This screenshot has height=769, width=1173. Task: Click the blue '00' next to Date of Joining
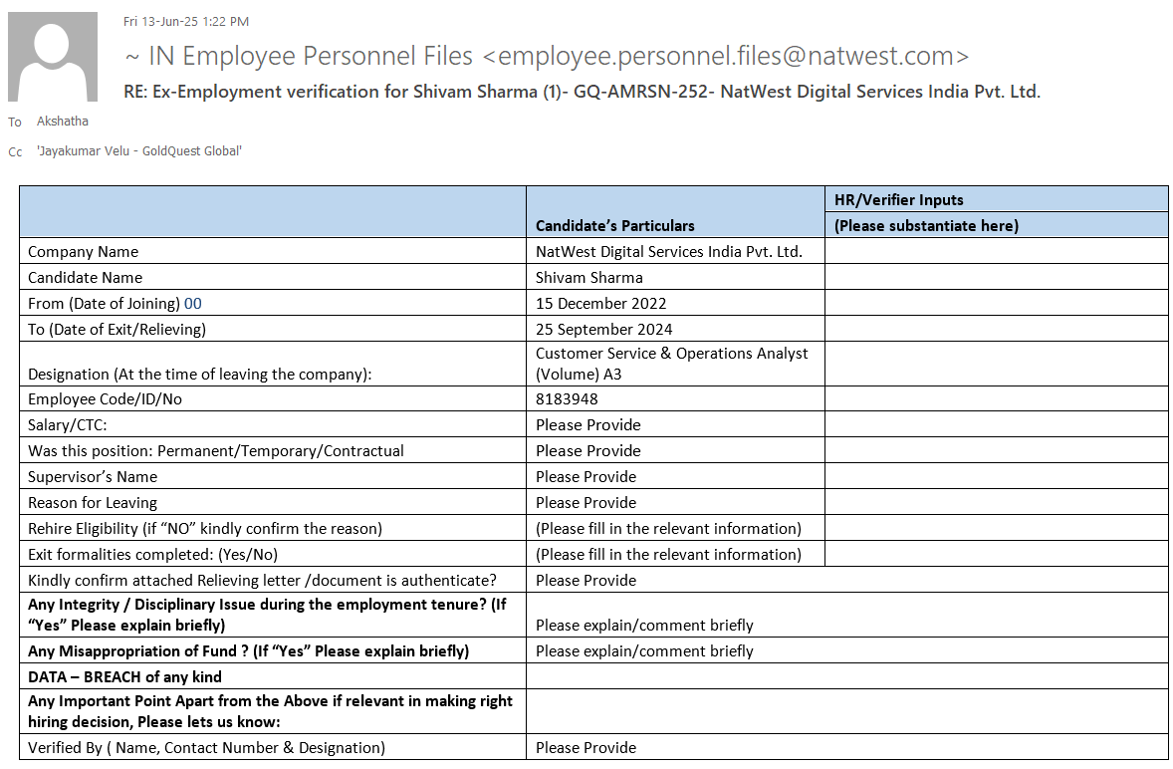coord(193,304)
